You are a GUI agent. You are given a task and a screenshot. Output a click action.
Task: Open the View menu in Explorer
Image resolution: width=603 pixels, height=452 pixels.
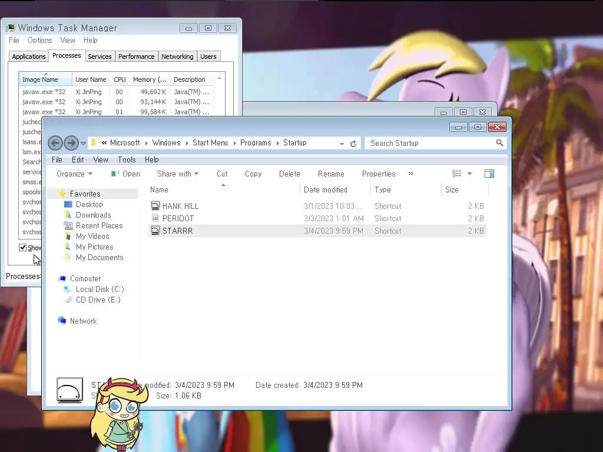[x=100, y=159]
